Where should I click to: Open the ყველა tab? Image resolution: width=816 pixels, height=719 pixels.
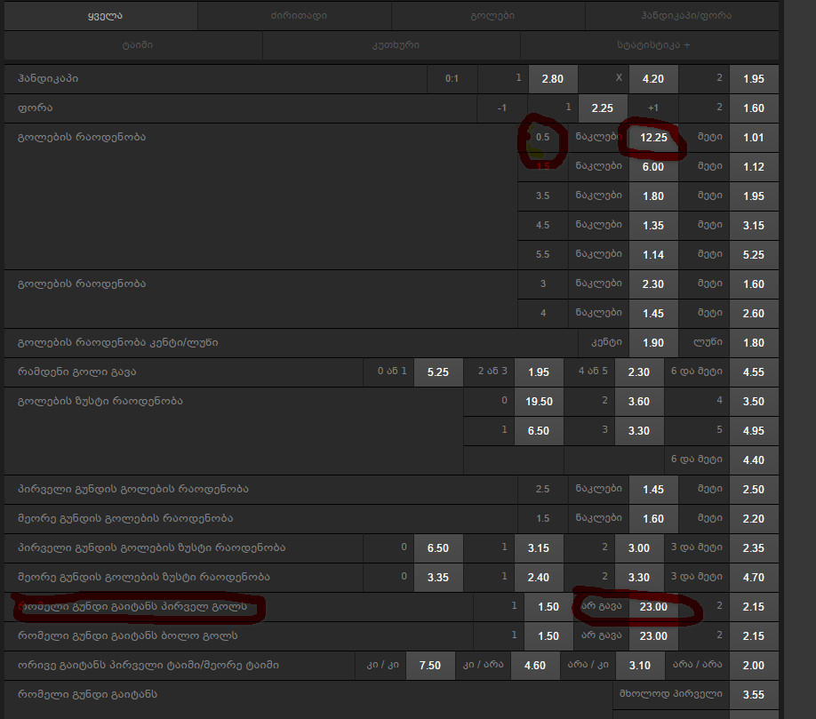click(101, 16)
